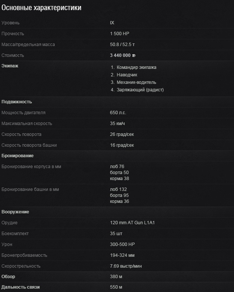Viewport: 234px width, 292px height.
Task: Click the 120 mm AT Gun L1A1 value
Action: pos(132,223)
